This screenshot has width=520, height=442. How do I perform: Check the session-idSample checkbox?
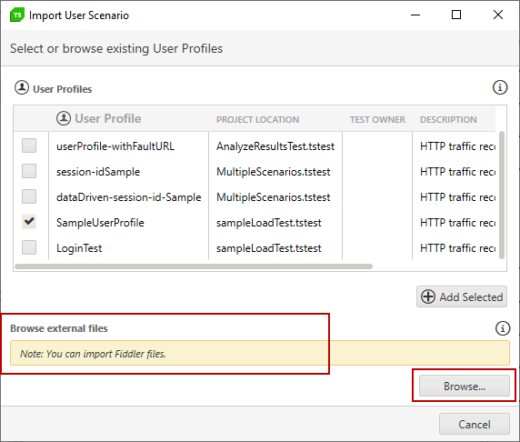29,171
